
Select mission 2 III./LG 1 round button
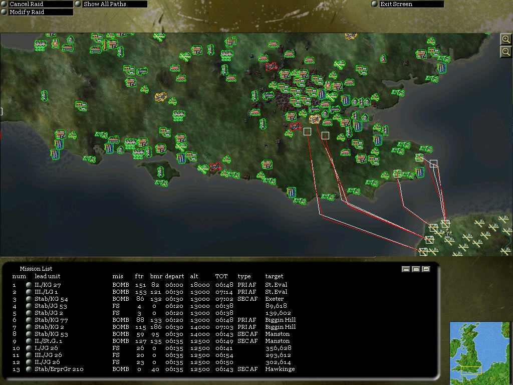point(29,292)
